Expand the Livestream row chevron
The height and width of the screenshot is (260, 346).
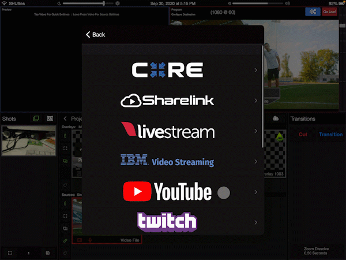[255, 131]
